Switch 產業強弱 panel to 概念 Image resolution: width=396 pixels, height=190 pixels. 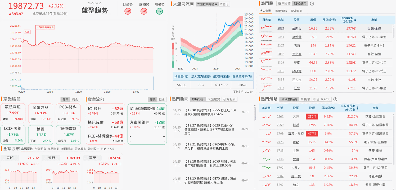[75, 99]
